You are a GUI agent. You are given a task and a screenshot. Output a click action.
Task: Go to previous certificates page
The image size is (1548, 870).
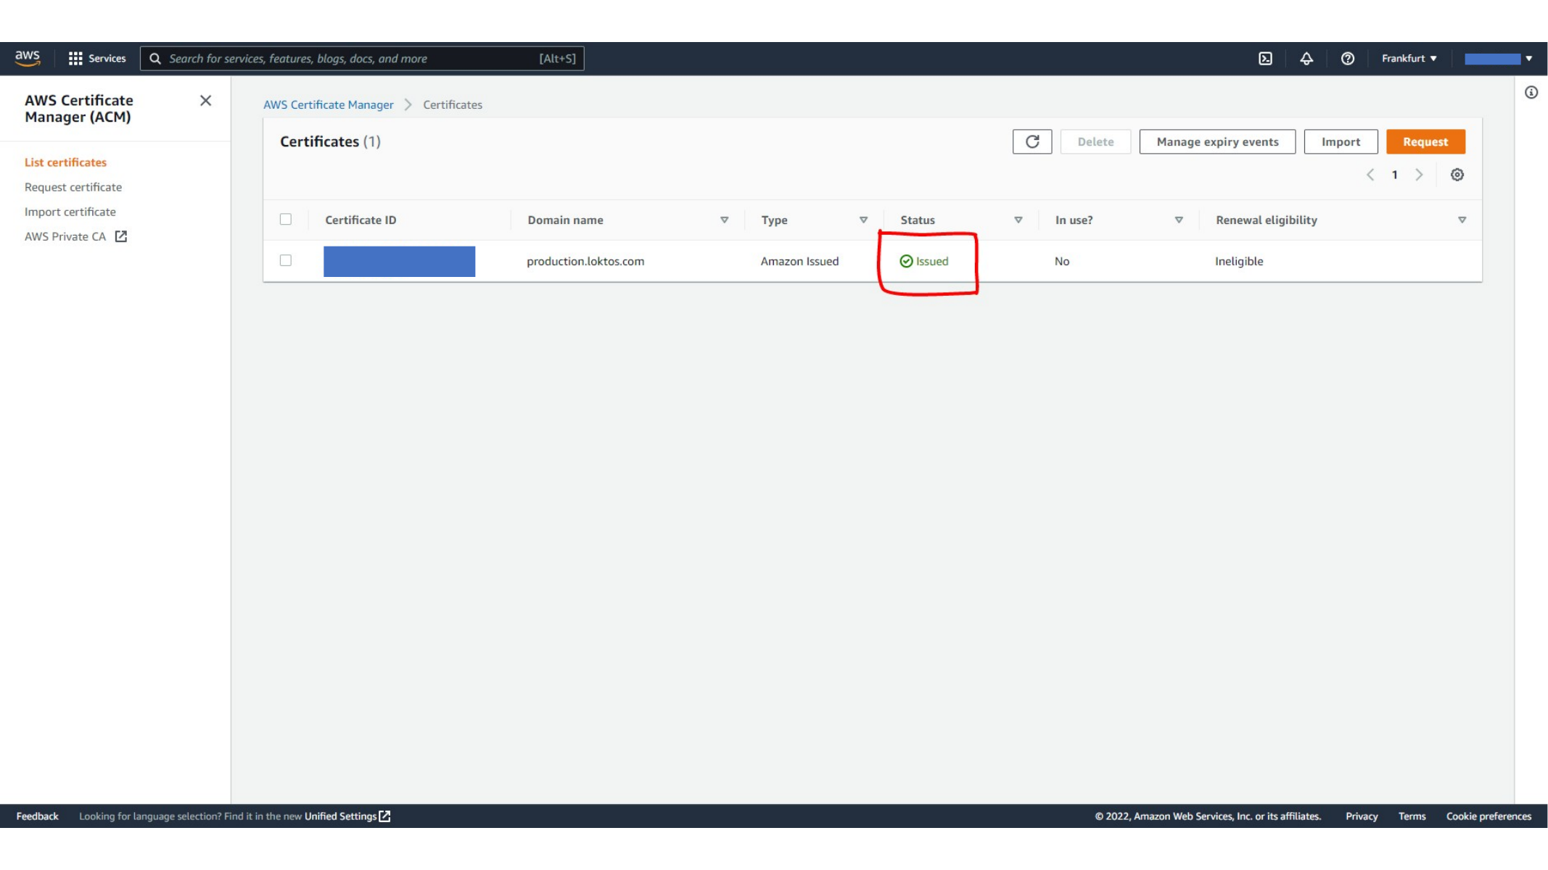[1370, 175]
